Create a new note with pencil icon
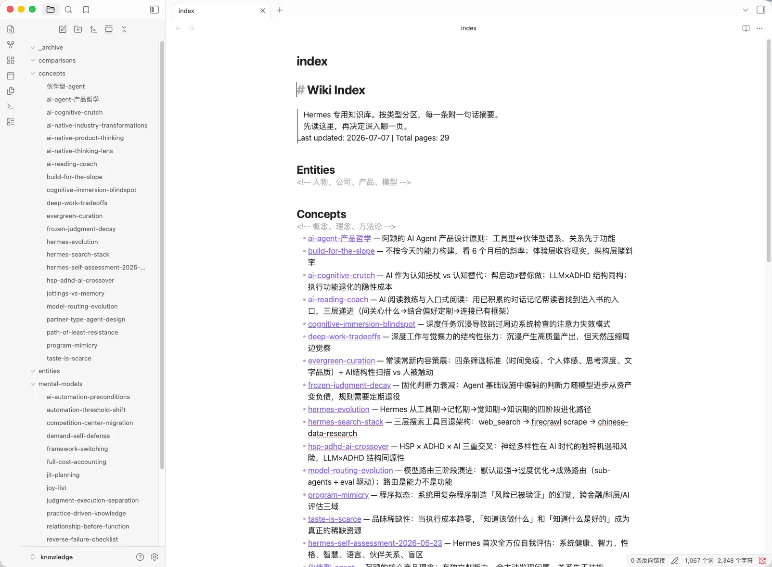 [x=63, y=29]
